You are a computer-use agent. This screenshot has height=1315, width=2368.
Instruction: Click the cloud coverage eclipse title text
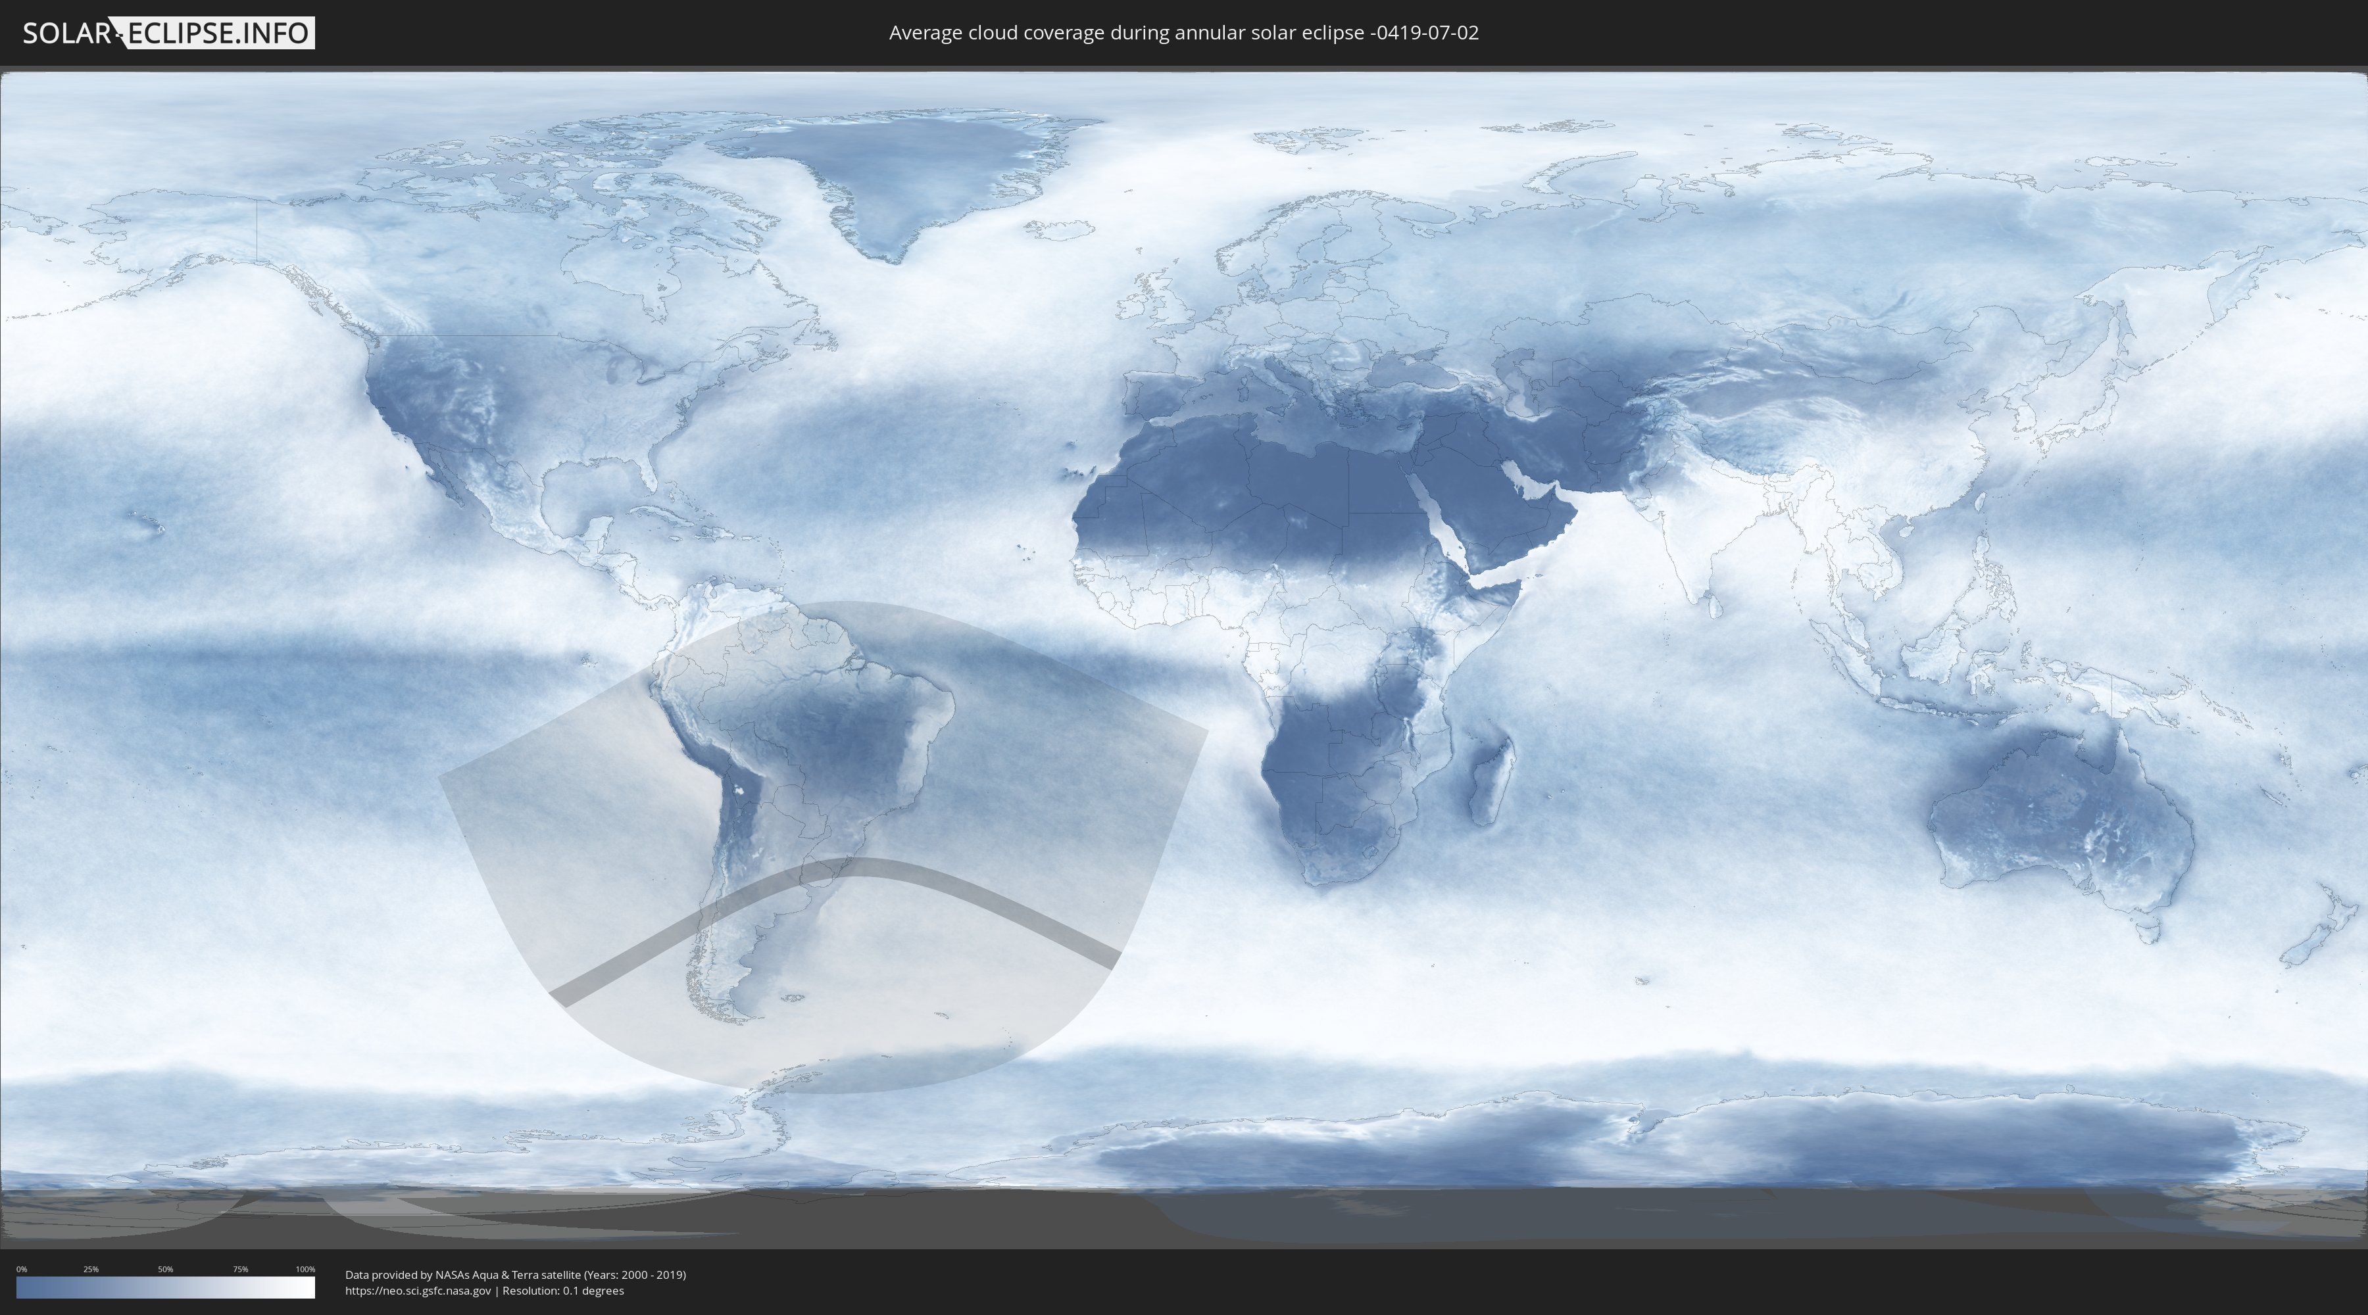(1184, 33)
